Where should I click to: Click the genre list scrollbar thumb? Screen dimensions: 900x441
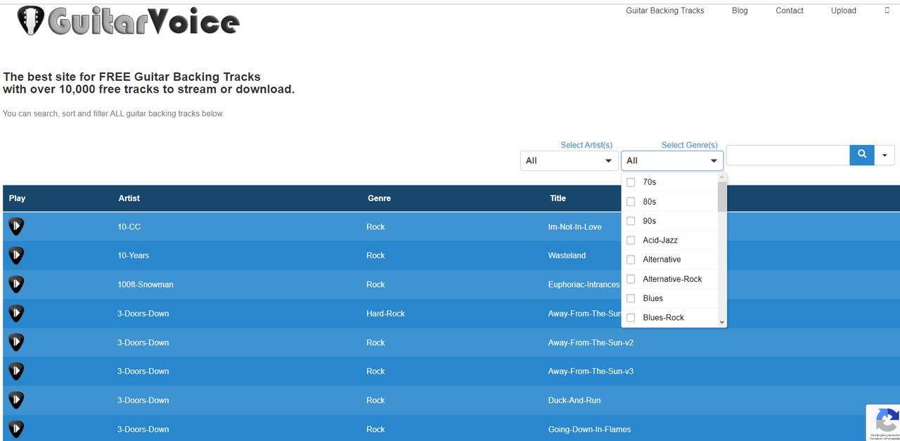pos(722,196)
